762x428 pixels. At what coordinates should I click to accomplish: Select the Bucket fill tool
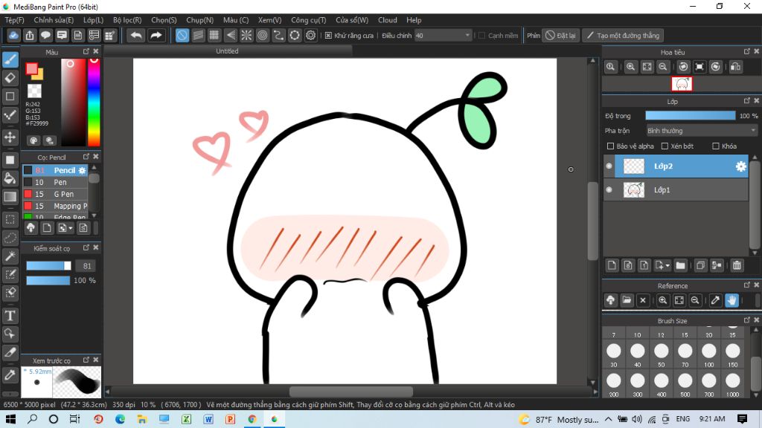pyautogui.click(x=10, y=178)
